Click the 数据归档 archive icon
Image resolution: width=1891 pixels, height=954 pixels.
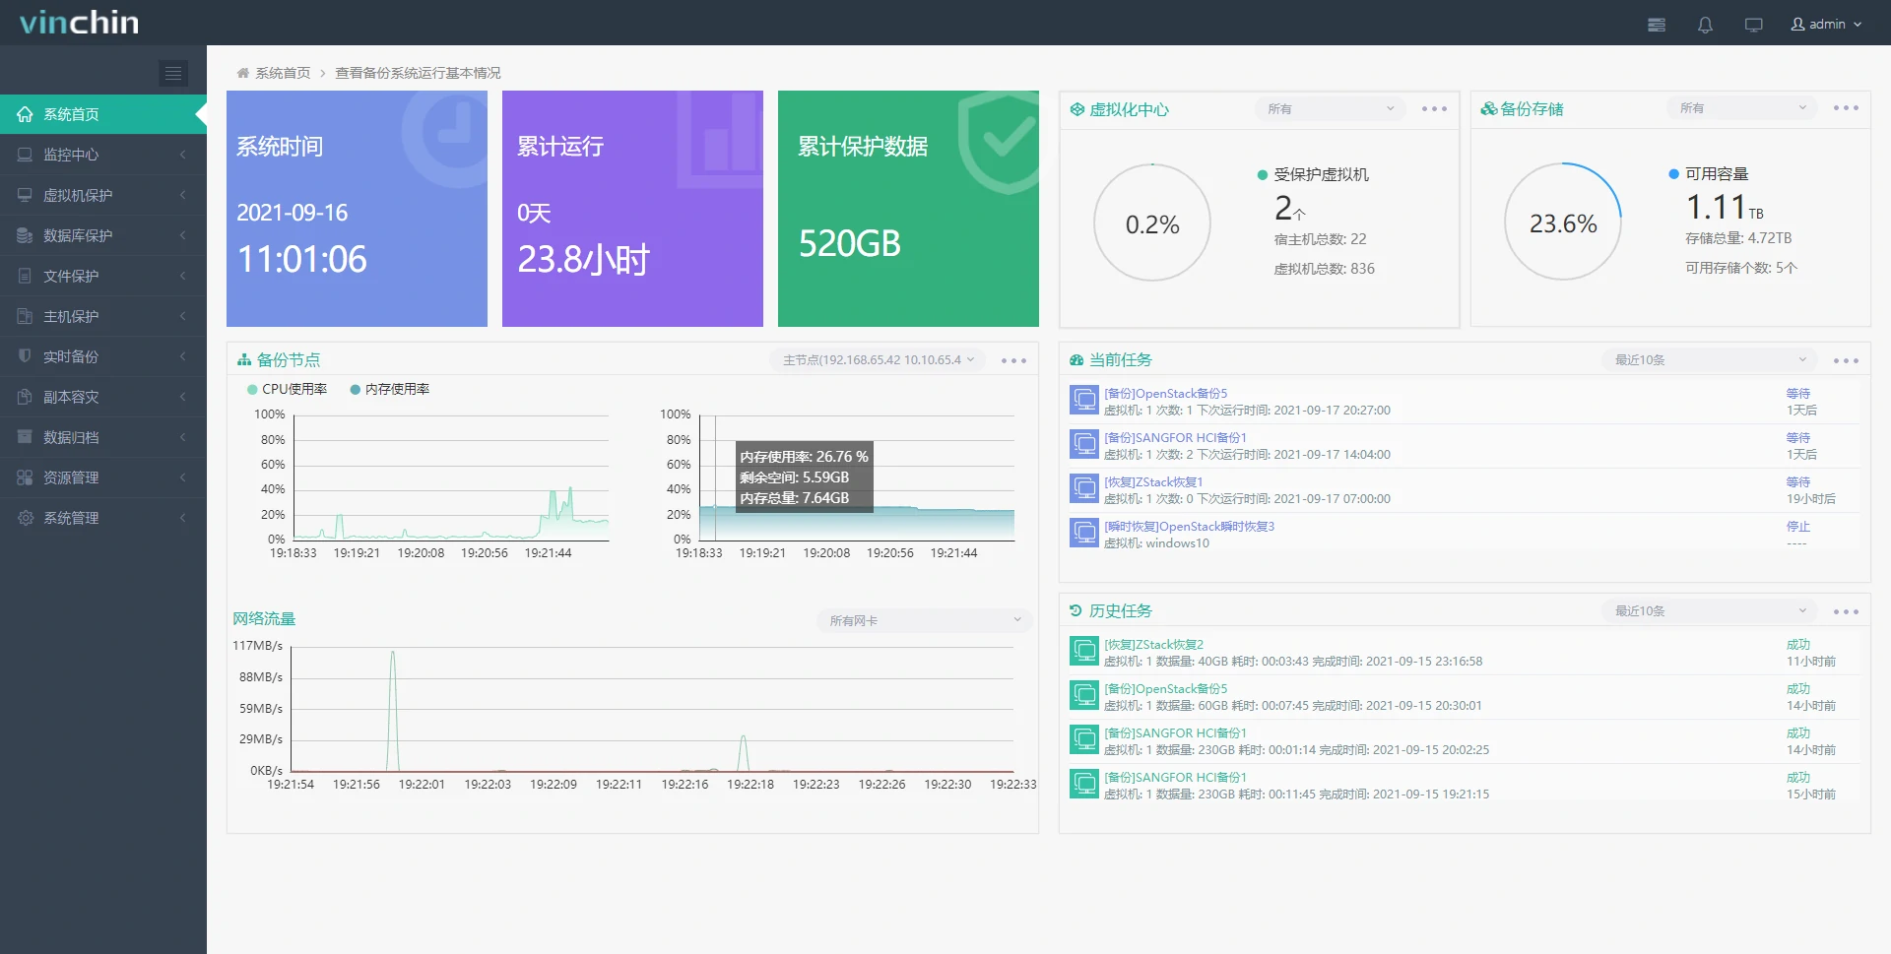(25, 436)
